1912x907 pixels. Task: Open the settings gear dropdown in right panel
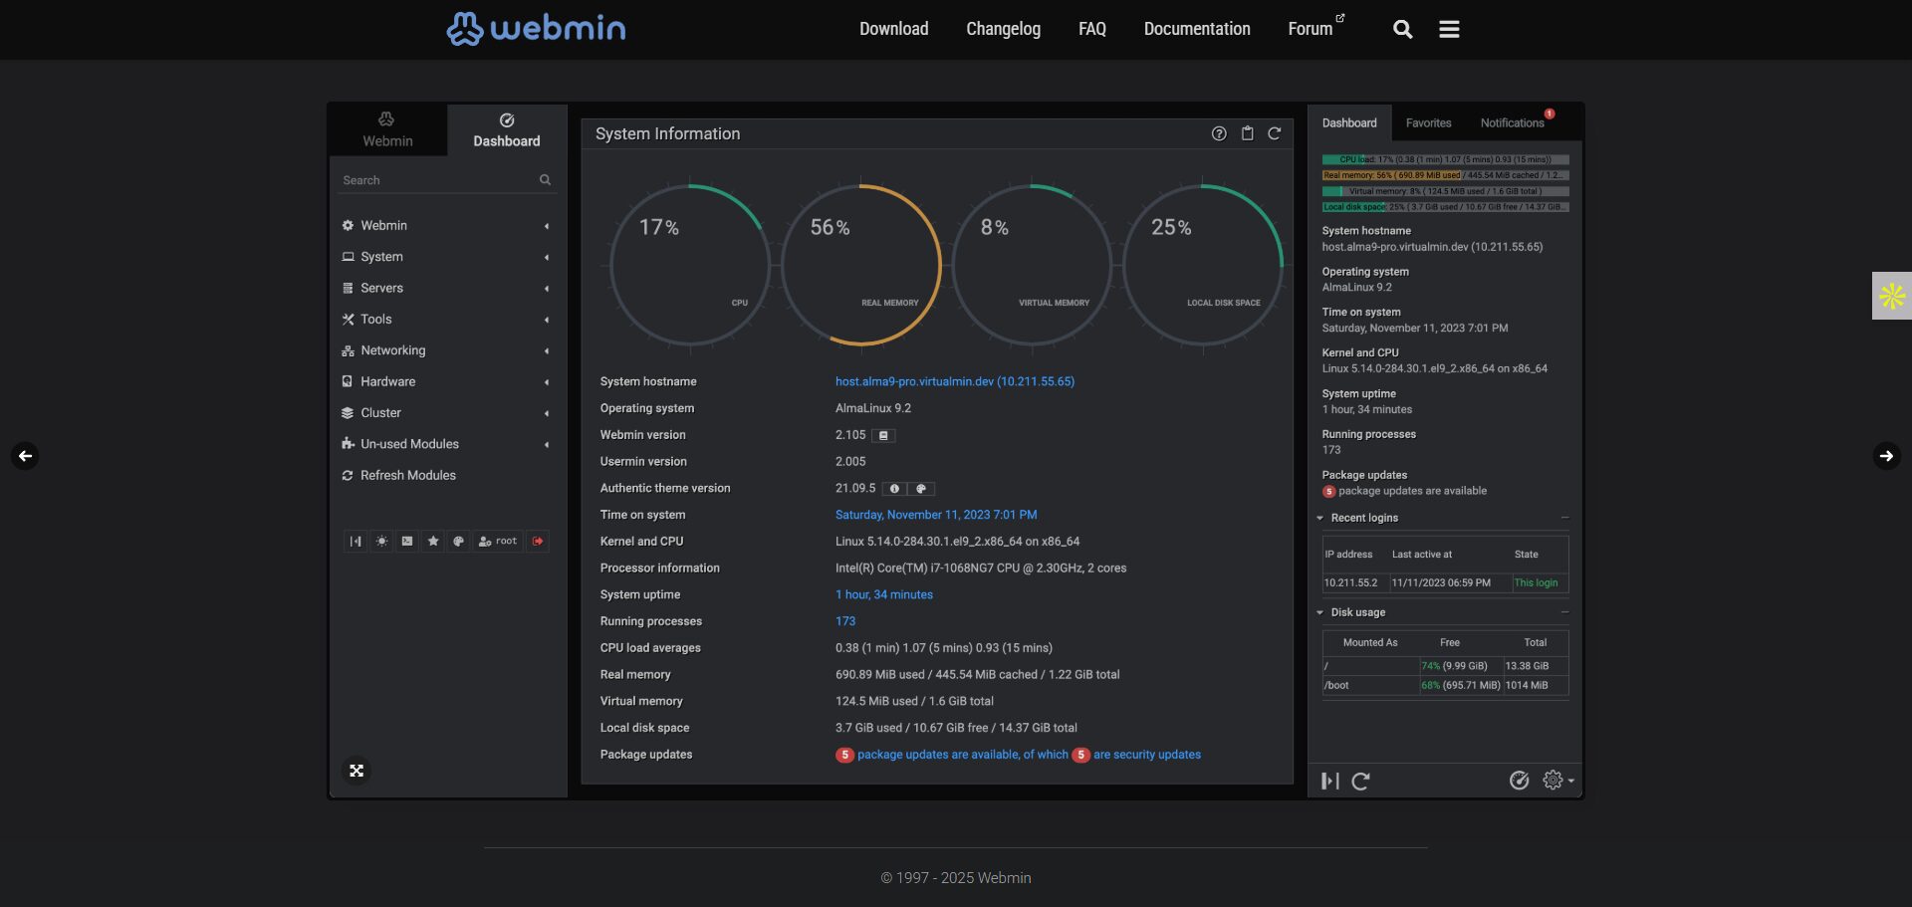coord(1553,781)
